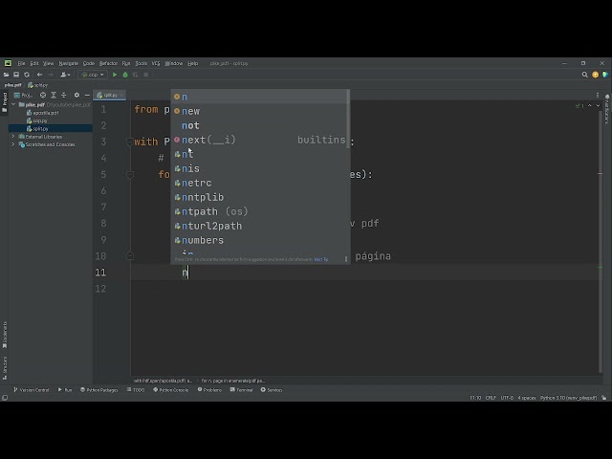Viewport: 612px width, 459px height.
Task: Click Select Opened File target icon
Action: [x=43, y=96]
